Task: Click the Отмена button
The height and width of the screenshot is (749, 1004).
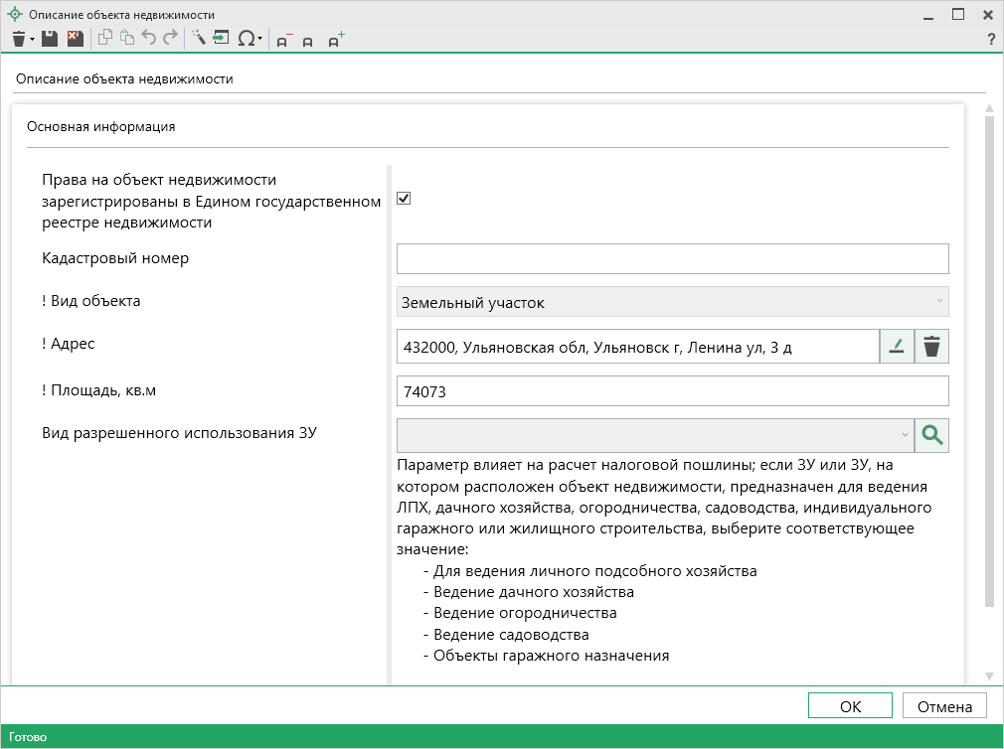Action: [x=944, y=705]
